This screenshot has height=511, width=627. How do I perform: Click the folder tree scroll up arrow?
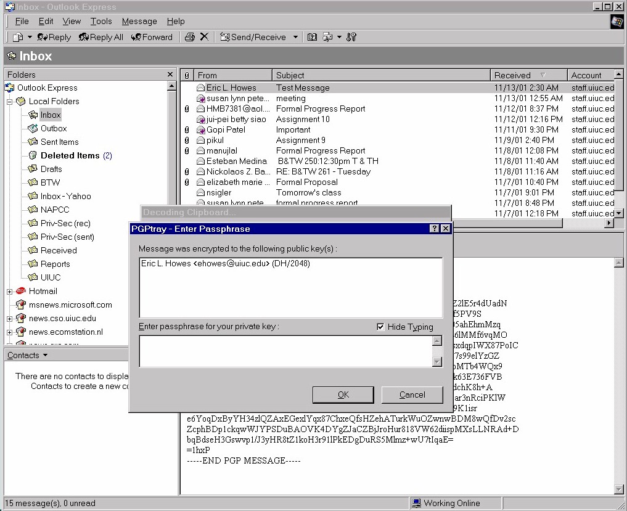point(171,86)
